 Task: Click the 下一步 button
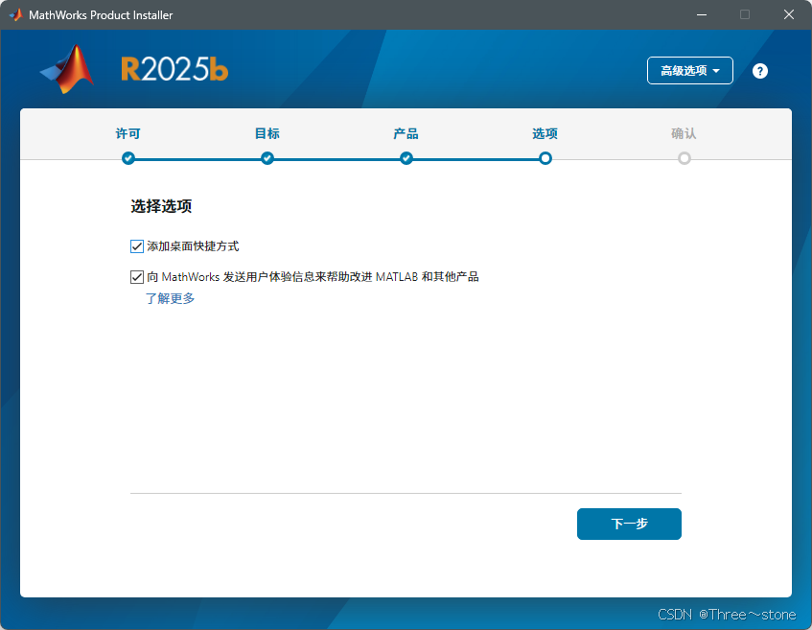(x=629, y=524)
